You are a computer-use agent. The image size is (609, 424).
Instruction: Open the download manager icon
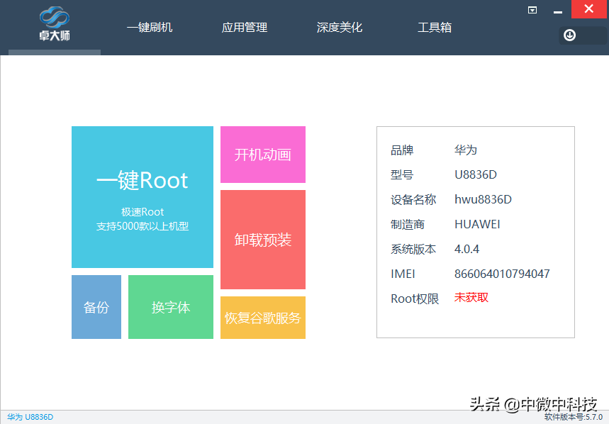click(x=569, y=35)
